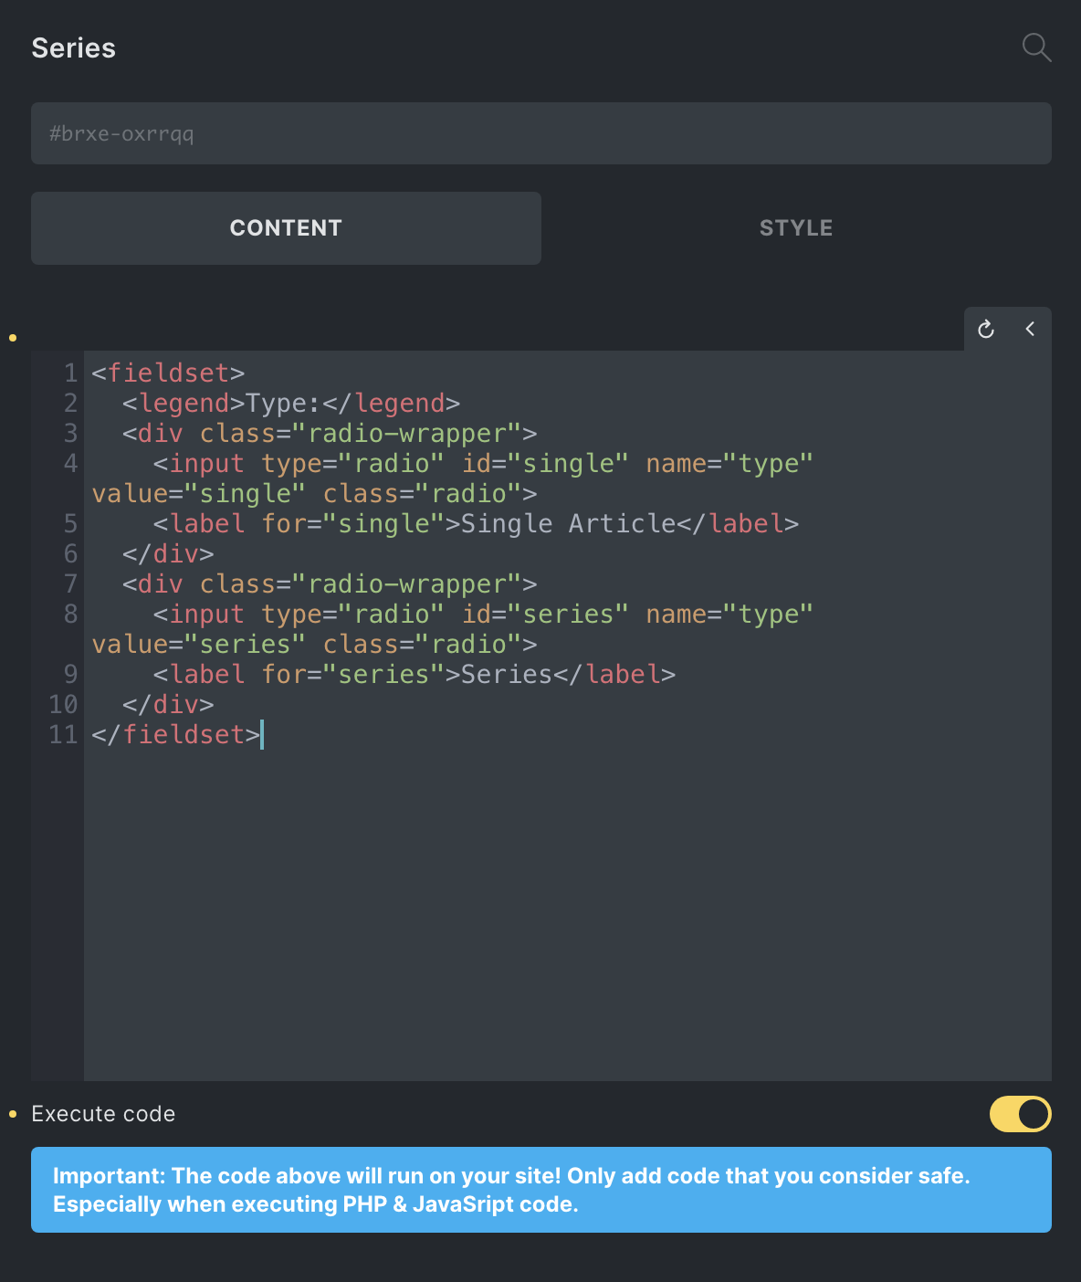Viewport: 1081px width, 1282px height.
Task: Select the CONTENT tab
Action: click(286, 227)
